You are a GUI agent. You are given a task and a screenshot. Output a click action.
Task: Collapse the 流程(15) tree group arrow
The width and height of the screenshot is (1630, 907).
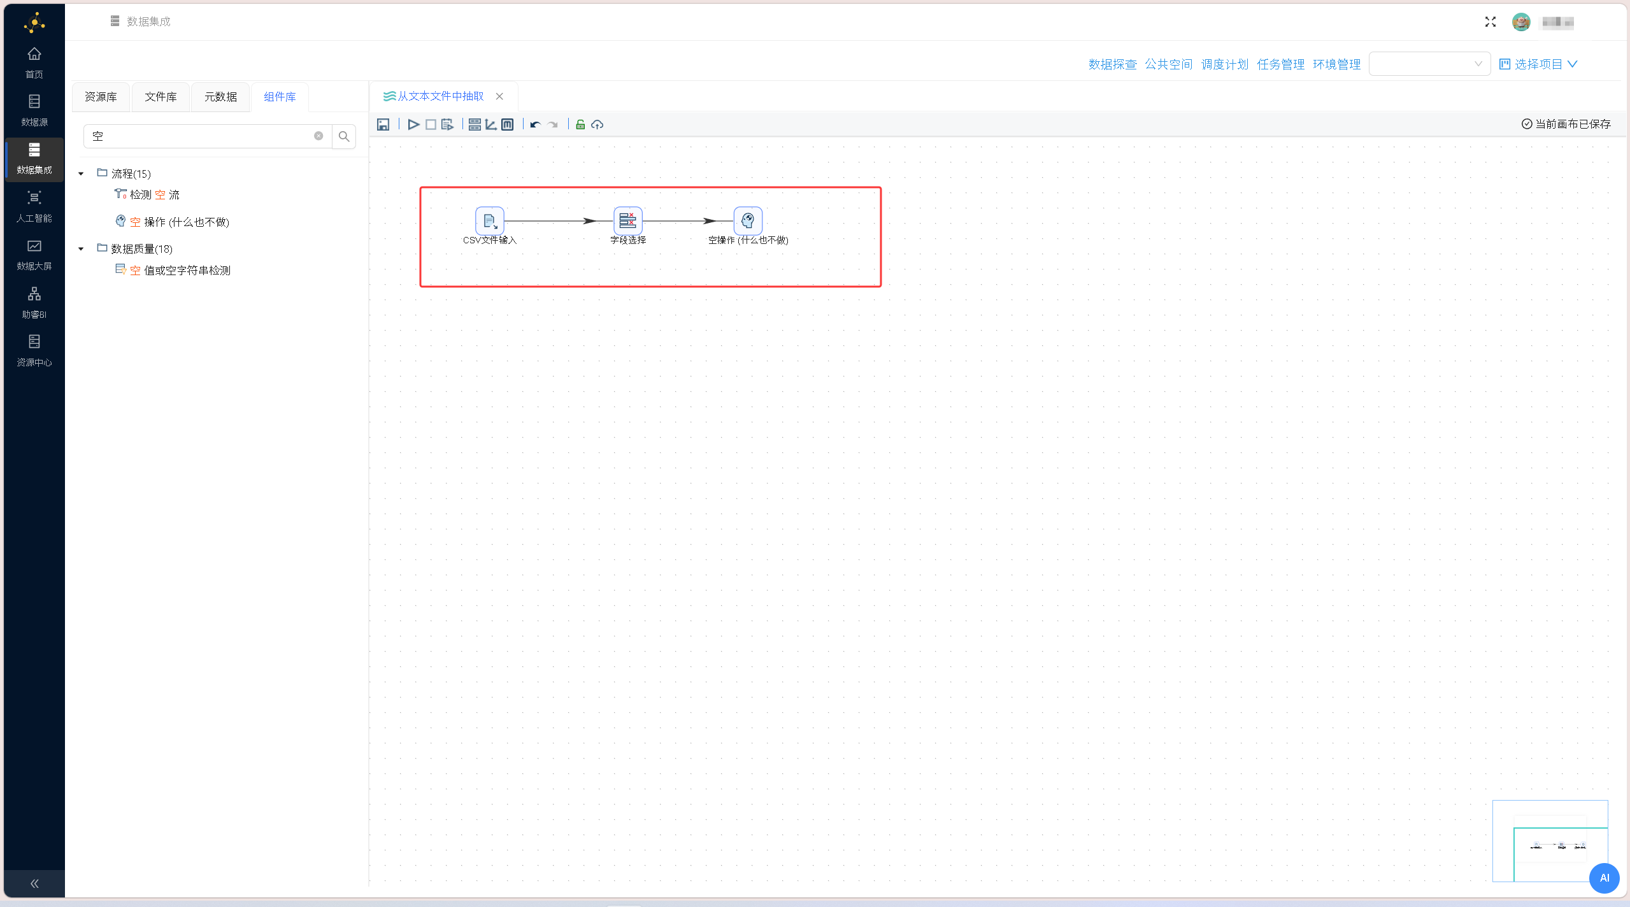pos(81,174)
